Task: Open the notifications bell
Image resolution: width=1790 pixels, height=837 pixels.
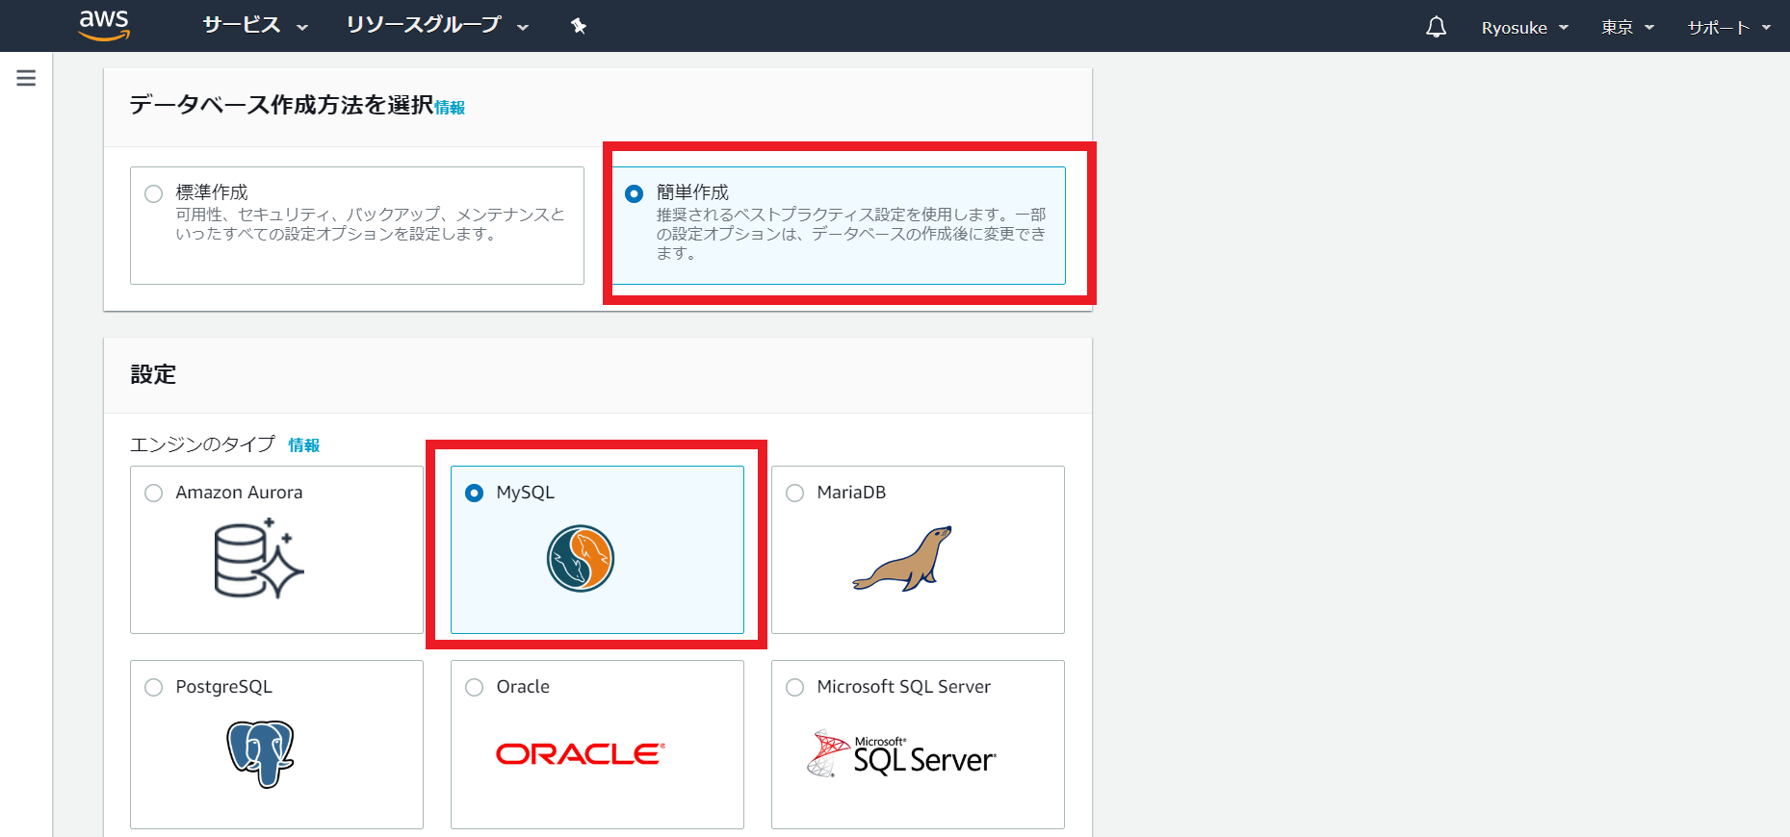Action: 1436,27
